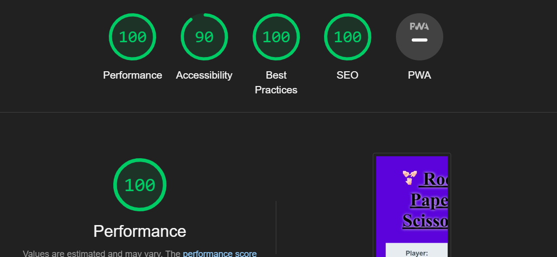This screenshot has height=257, width=557.
Task: Open the performance score help link
Action: (x=220, y=253)
